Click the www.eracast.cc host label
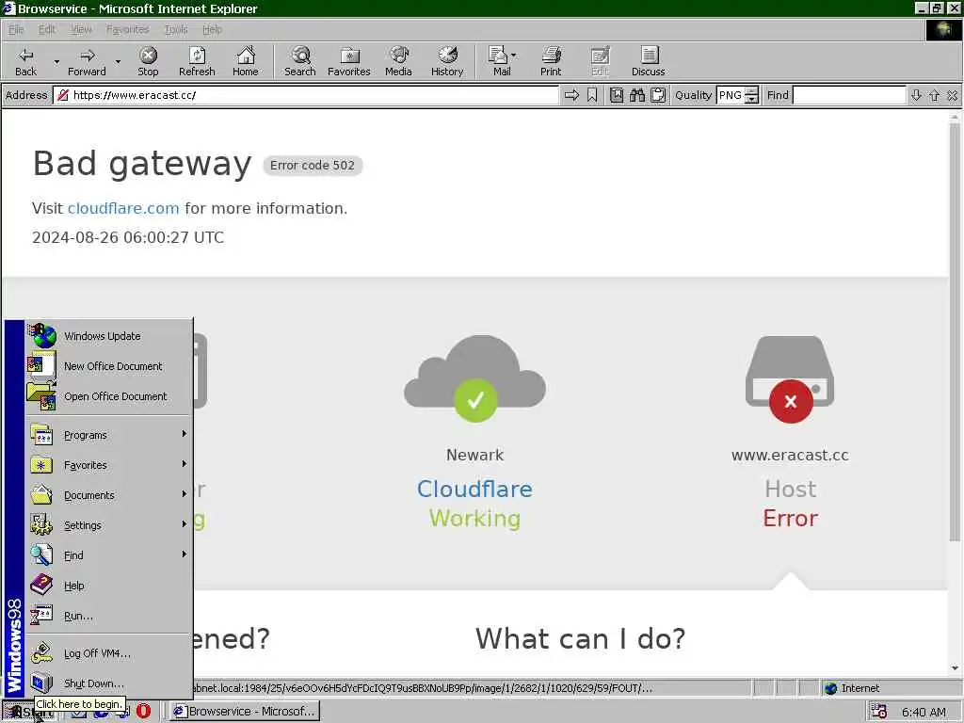 click(x=790, y=456)
